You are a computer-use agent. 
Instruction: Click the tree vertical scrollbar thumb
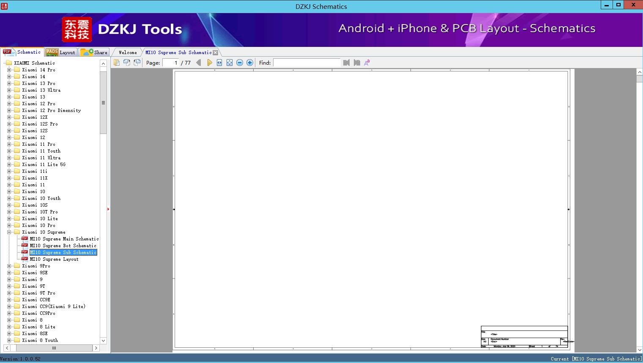click(103, 103)
